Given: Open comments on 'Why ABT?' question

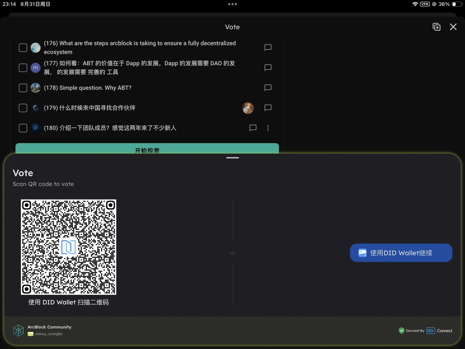Looking at the screenshot, I should pyautogui.click(x=268, y=88).
